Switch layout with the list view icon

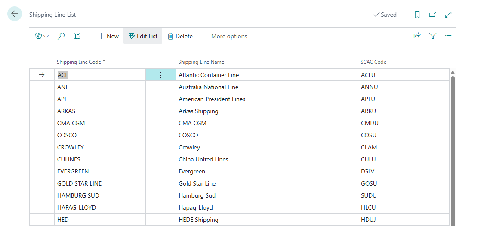[x=448, y=36]
